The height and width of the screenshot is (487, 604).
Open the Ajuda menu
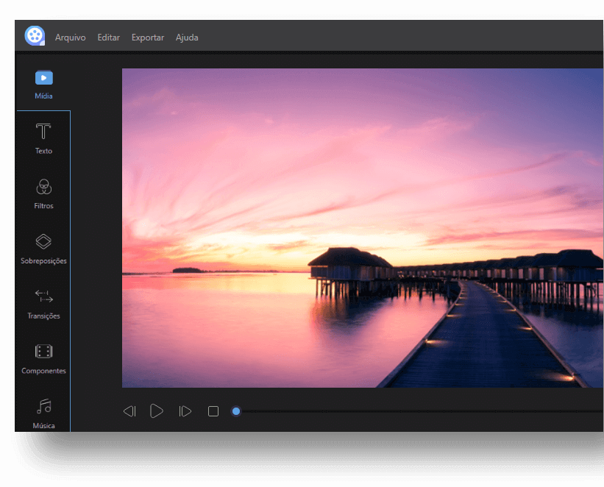[x=187, y=37]
